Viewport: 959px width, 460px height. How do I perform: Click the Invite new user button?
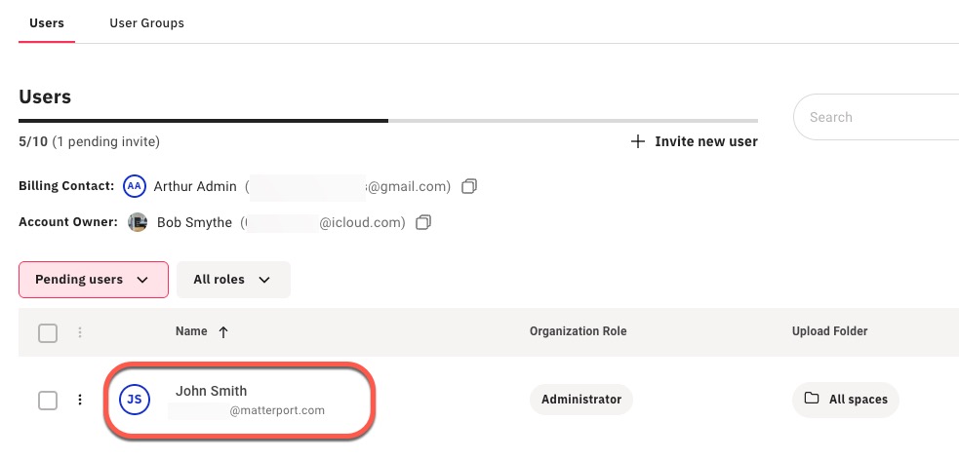(x=705, y=141)
